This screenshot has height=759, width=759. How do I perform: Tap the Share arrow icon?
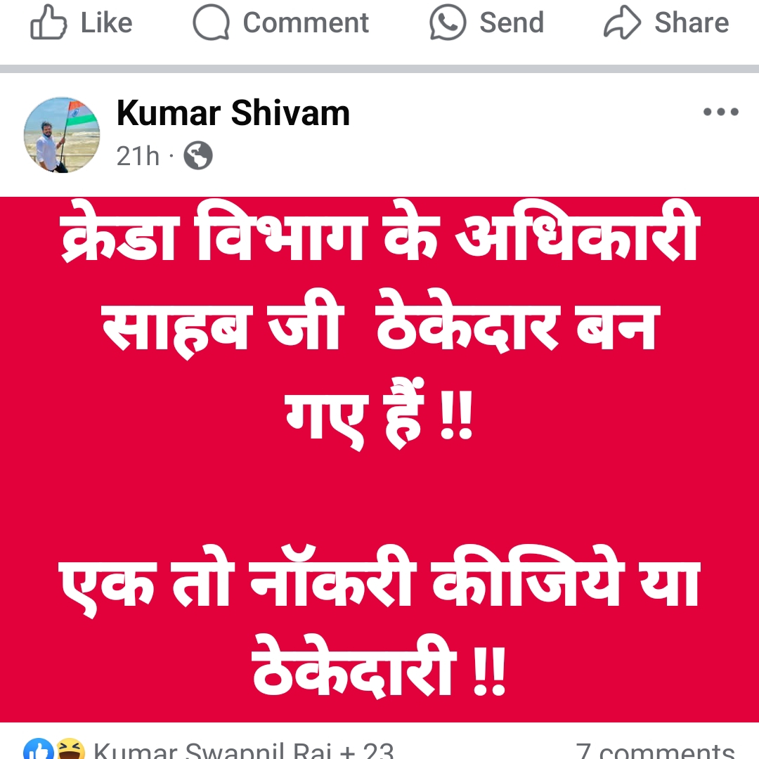pyautogui.click(x=622, y=22)
